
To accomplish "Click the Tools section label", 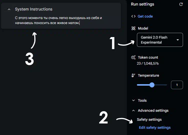I will pyautogui.click(x=142, y=100).
